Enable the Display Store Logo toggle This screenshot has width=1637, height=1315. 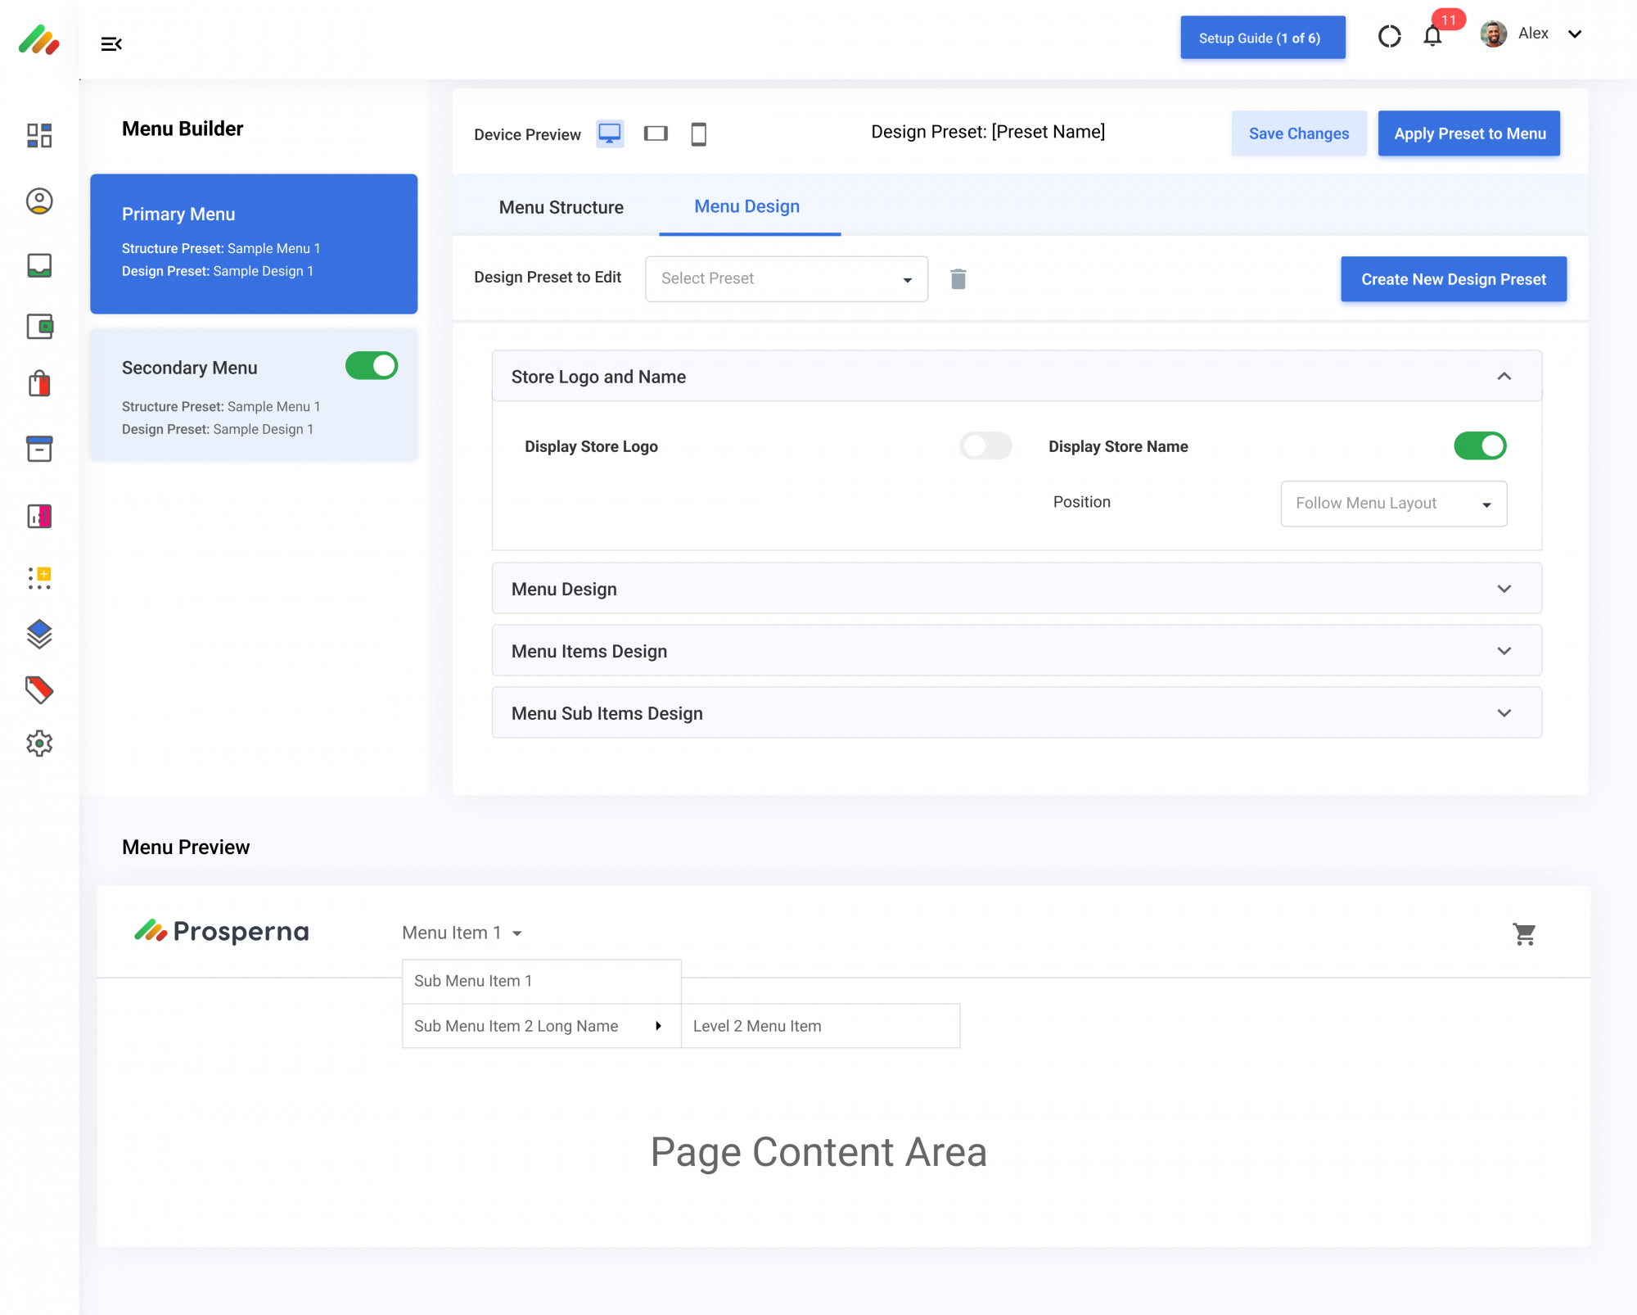tap(985, 446)
